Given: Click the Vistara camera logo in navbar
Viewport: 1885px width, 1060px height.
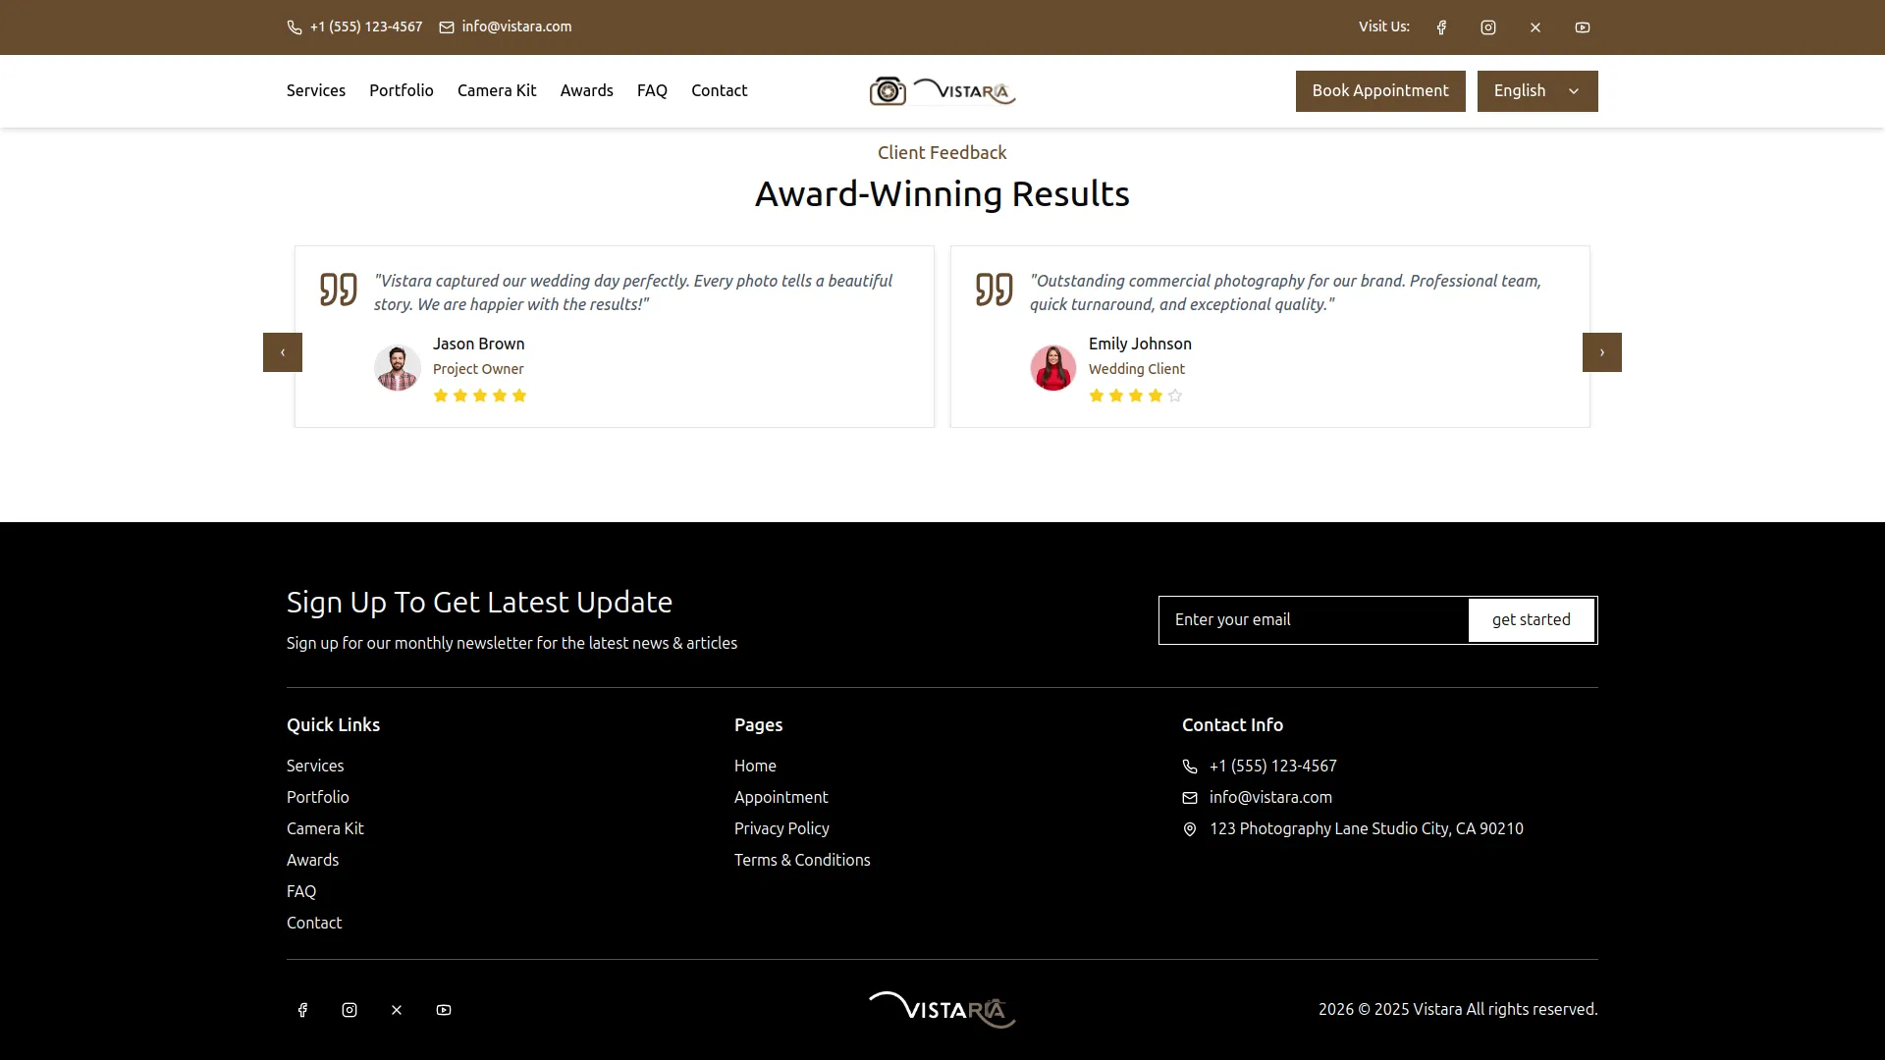Looking at the screenshot, I should point(942,91).
